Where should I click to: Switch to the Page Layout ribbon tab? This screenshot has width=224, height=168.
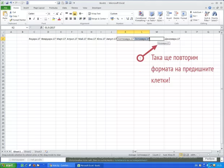(x=39, y=7)
